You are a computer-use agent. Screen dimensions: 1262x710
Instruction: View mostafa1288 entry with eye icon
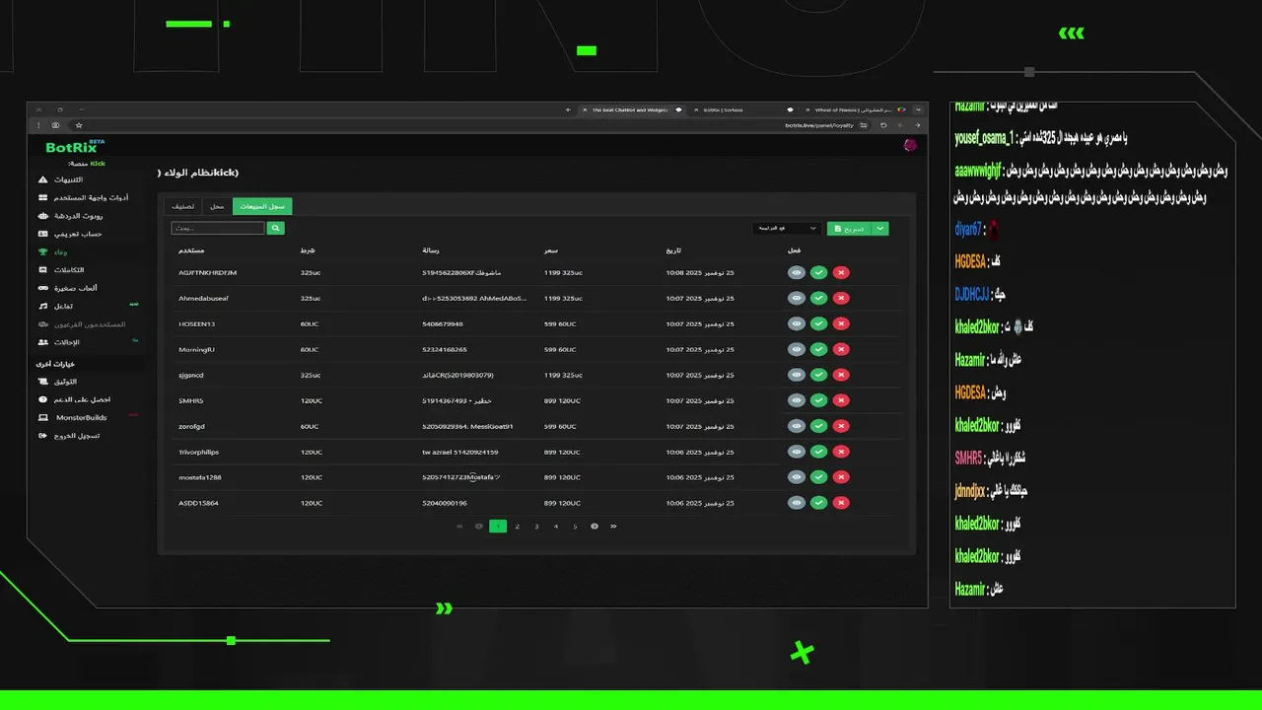click(x=797, y=477)
